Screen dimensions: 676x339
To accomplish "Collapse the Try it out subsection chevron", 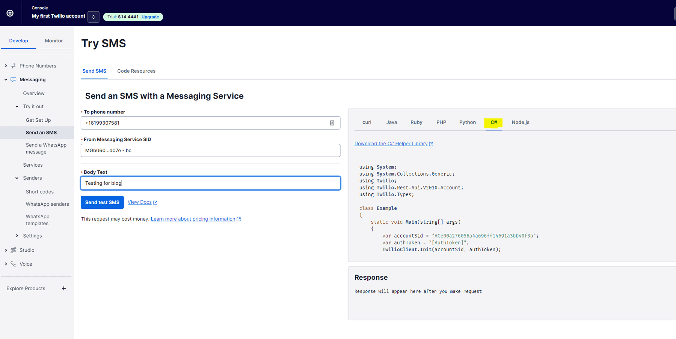I will pos(17,107).
